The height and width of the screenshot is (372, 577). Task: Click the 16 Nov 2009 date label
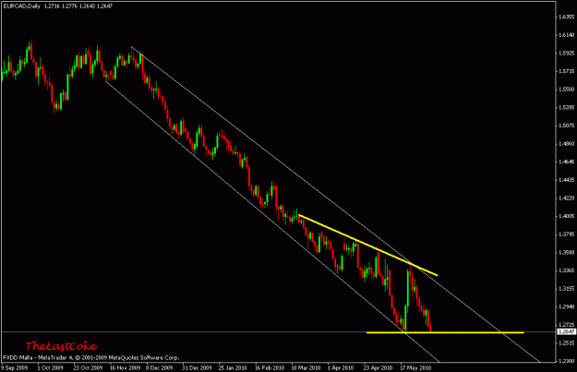(x=126, y=367)
